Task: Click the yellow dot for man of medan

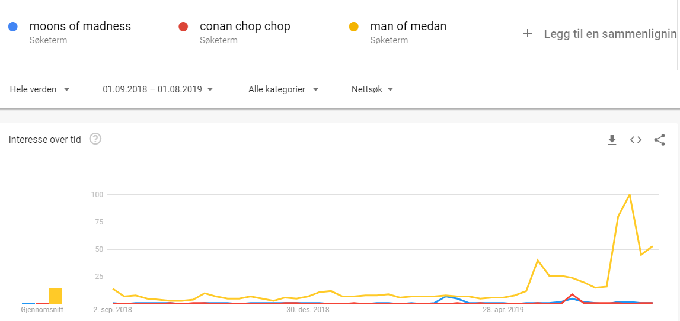Action: pos(353,27)
